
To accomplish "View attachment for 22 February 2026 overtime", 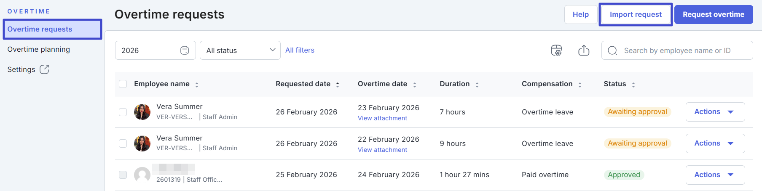I will pos(382,150).
